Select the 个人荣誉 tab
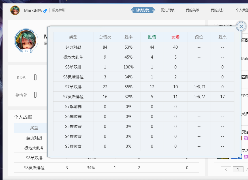 241,10
